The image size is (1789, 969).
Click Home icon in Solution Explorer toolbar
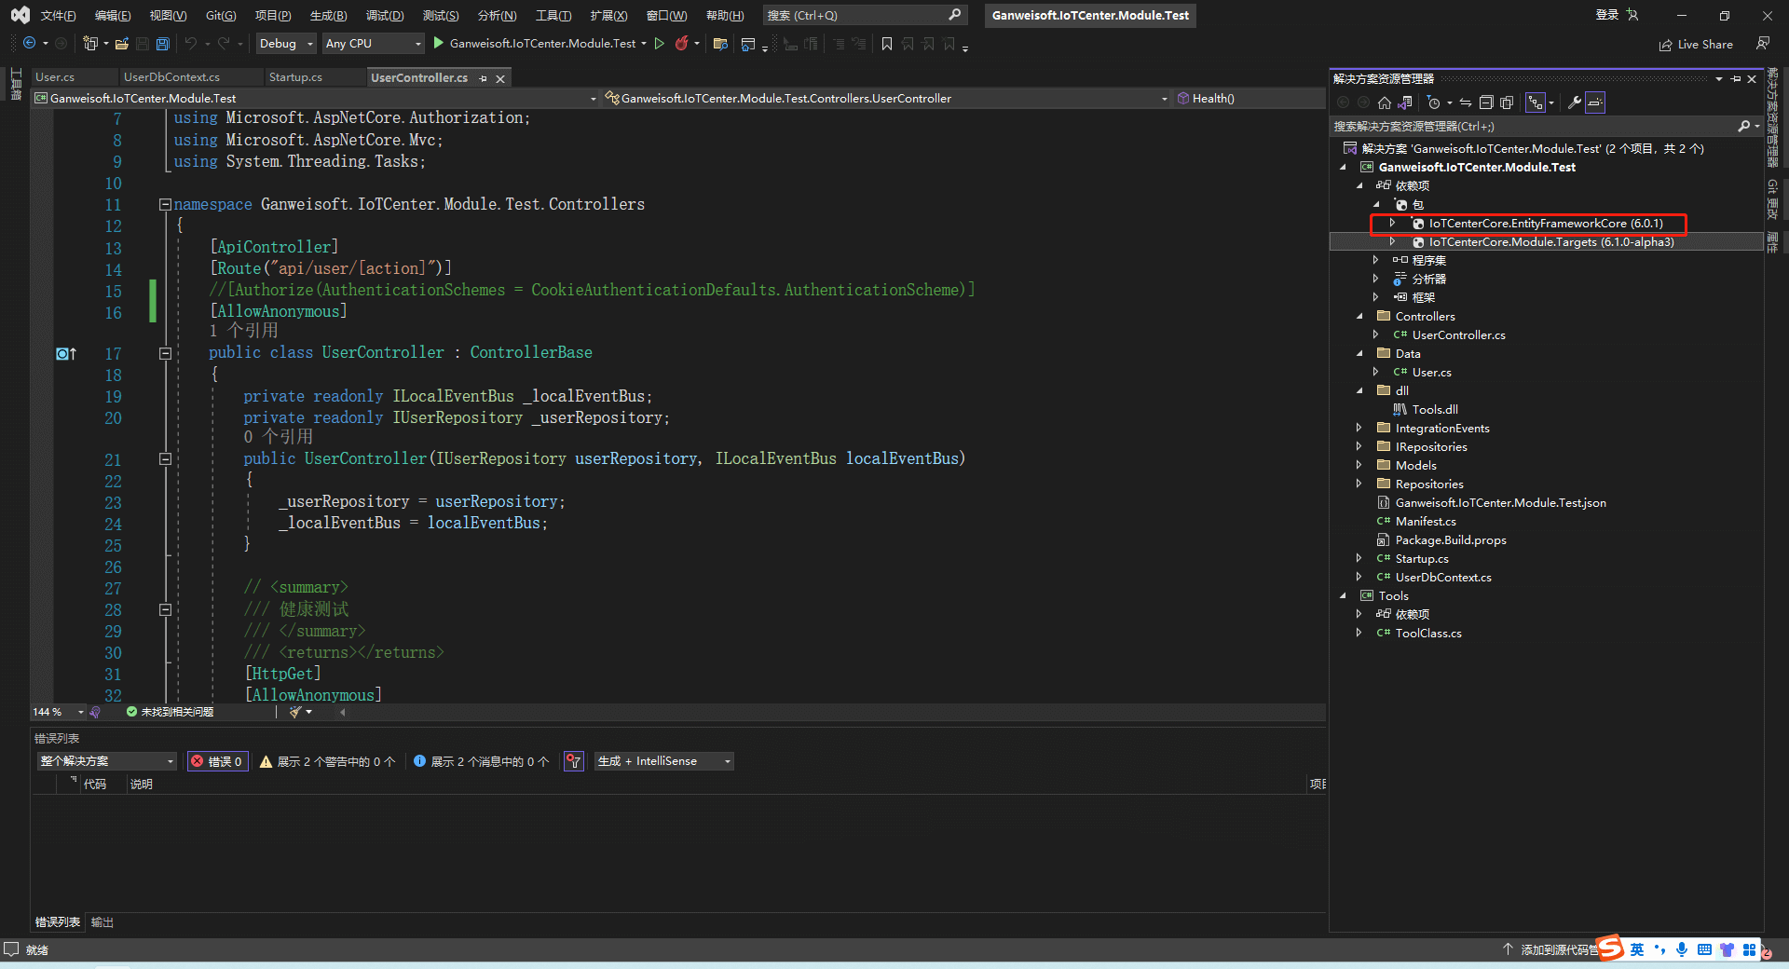coord(1385,102)
